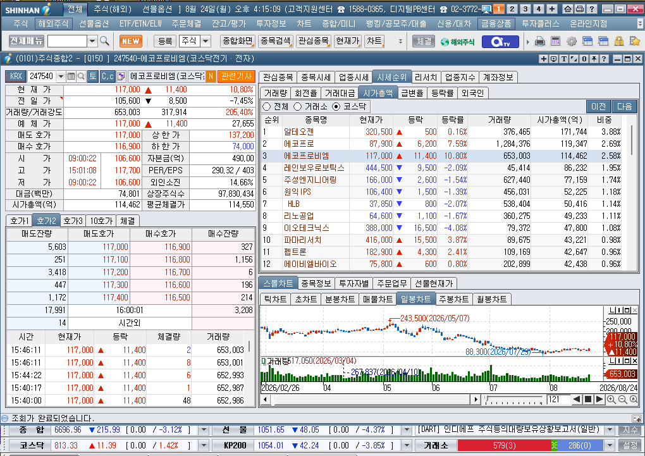645x456 pixels.
Task: Click the 해외주식 globe logo in toolbar
Action: click(457, 42)
